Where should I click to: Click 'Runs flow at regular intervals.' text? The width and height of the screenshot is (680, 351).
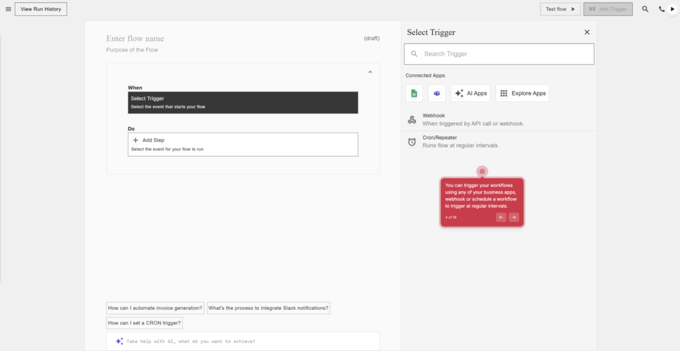pos(461,145)
